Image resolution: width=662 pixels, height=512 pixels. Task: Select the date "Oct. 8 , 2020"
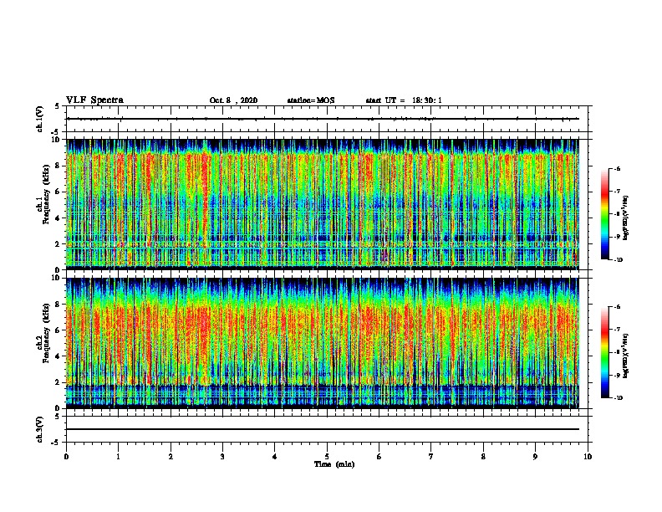point(233,100)
